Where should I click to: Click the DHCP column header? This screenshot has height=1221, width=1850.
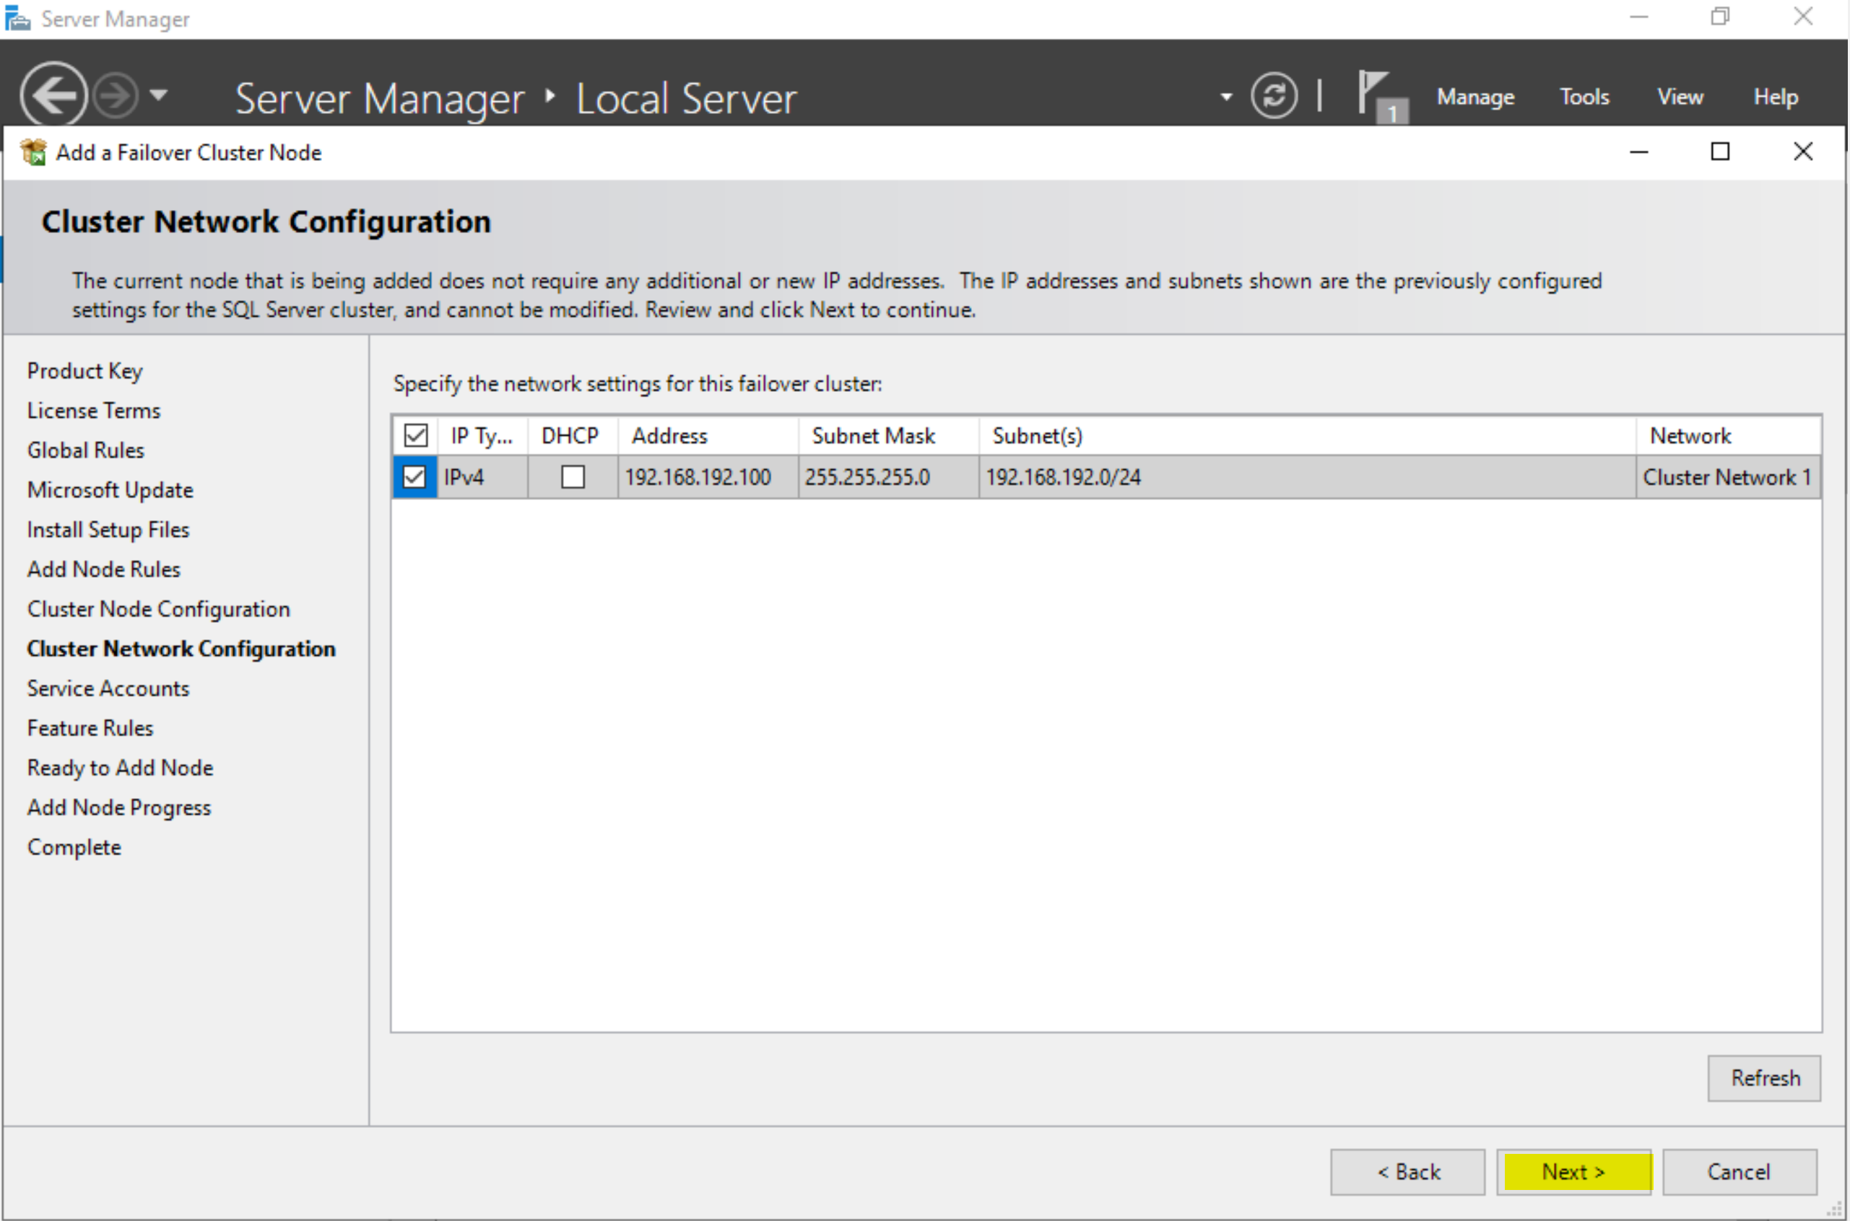pos(572,435)
